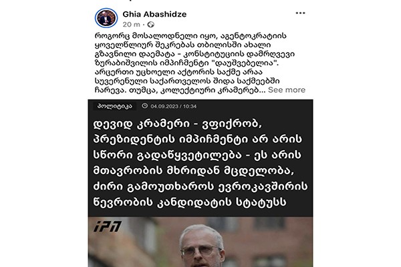Click the dot separator after 20 m
401x267 pixels.
[x=144, y=25]
